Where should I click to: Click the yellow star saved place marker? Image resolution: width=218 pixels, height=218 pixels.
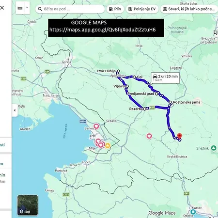point(108,146)
